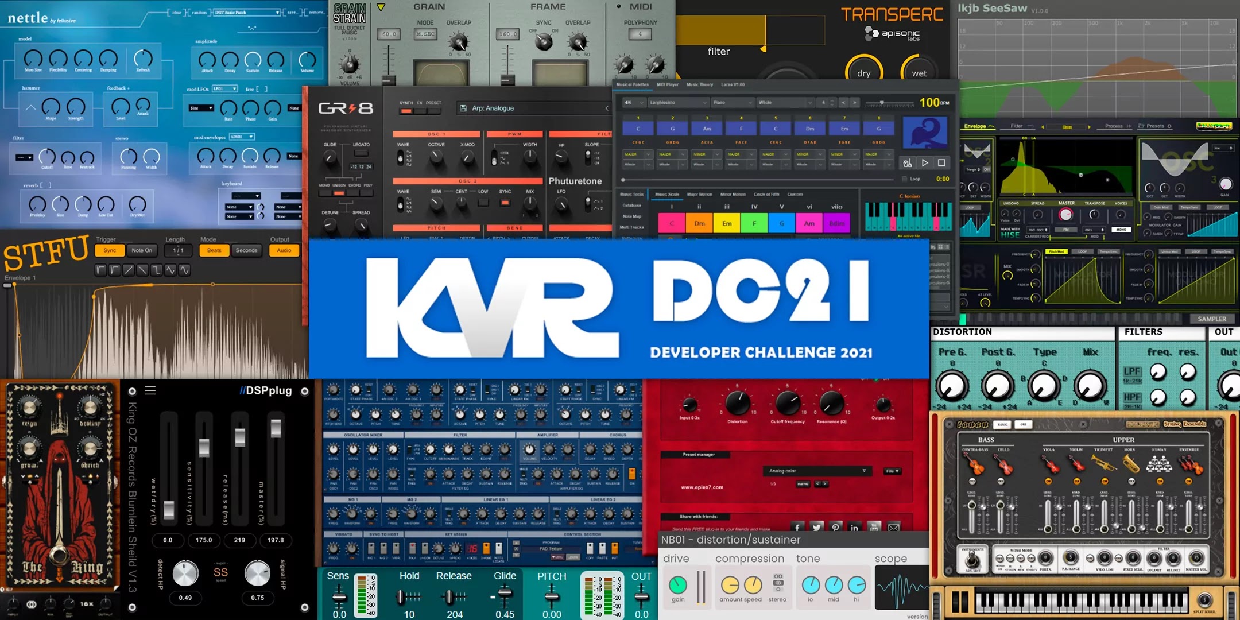The height and width of the screenshot is (620, 1240).
Task: Select the Human choir icon in String Ensemble
Action: [1159, 463]
